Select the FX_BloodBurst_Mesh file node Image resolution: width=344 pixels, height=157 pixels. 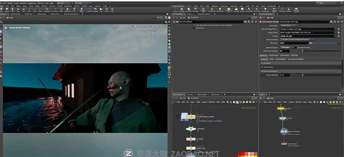190,116
